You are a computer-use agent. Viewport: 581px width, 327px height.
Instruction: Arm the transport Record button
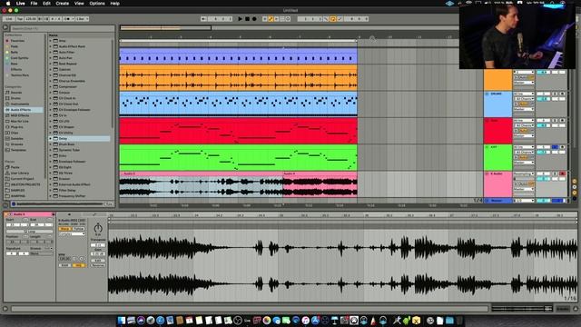pyautogui.click(x=254, y=18)
